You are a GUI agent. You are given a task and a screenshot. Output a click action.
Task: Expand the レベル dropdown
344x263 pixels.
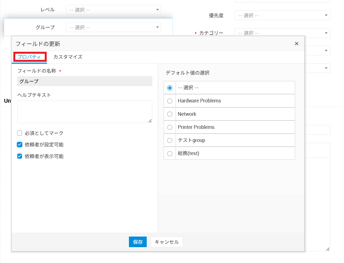pyautogui.click(x=113, y=10)
